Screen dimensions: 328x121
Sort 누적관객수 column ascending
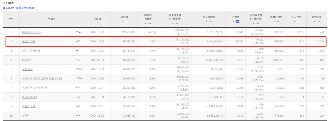pyautogui.click(x=274, y=22)
